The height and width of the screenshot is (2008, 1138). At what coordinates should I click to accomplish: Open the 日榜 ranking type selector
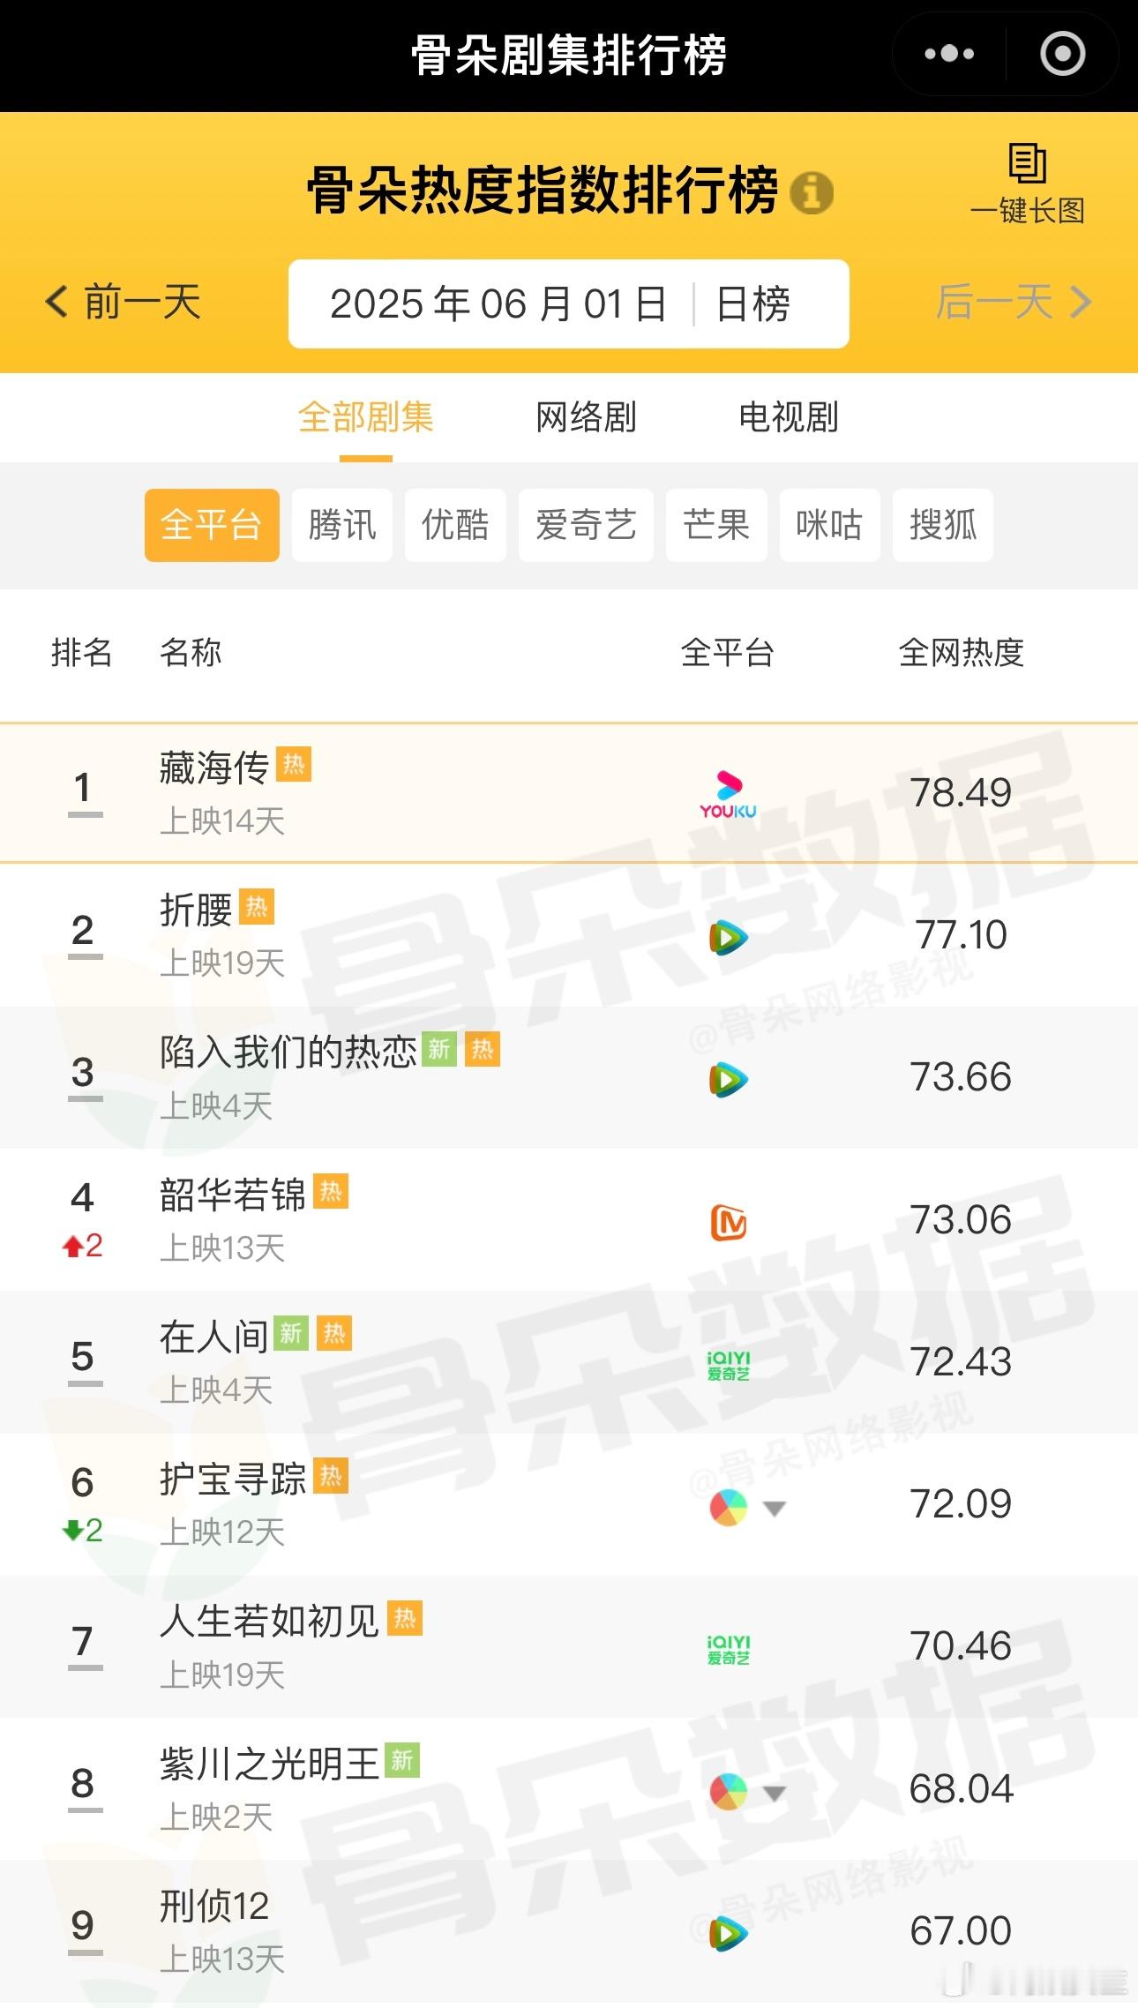click(752, 304)
